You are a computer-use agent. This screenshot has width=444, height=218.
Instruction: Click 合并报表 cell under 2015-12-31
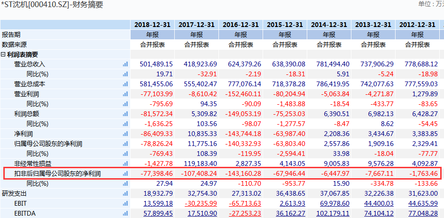(285, 45)
